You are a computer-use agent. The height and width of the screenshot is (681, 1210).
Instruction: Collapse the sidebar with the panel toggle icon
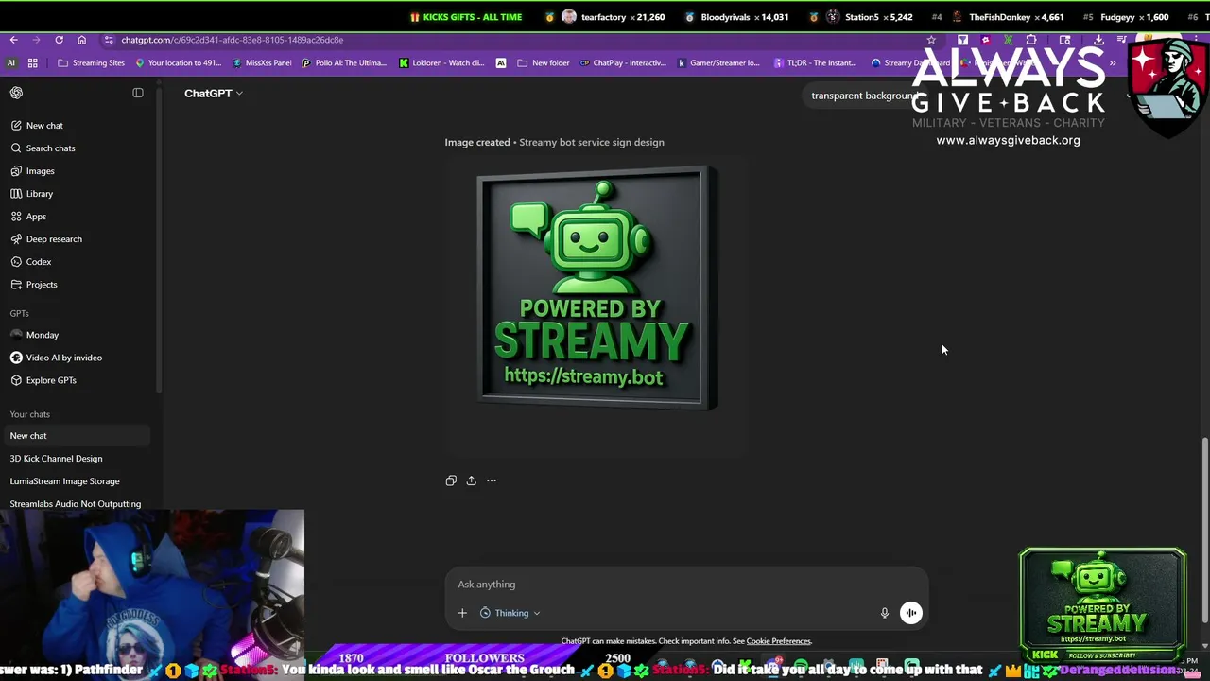[138, 93]
